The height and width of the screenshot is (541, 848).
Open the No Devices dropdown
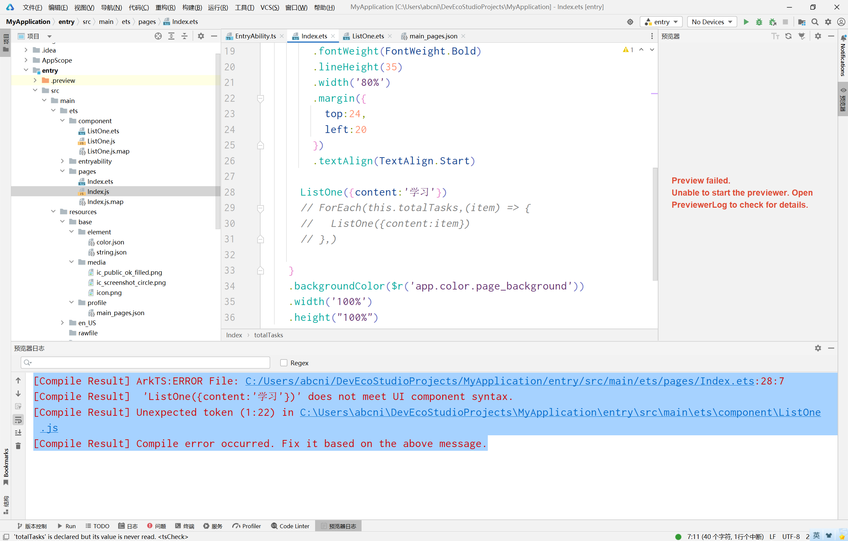pyautogui.click(x=712, y=22)
